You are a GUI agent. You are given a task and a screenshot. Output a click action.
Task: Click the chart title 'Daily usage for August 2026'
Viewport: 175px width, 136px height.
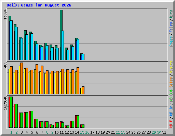(x=39, y=5)
